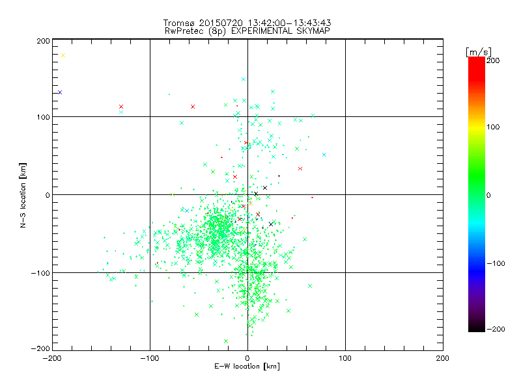Click the x-axis -200 tick label
Viewport: 521px width, 390px height.
(52, 357)
